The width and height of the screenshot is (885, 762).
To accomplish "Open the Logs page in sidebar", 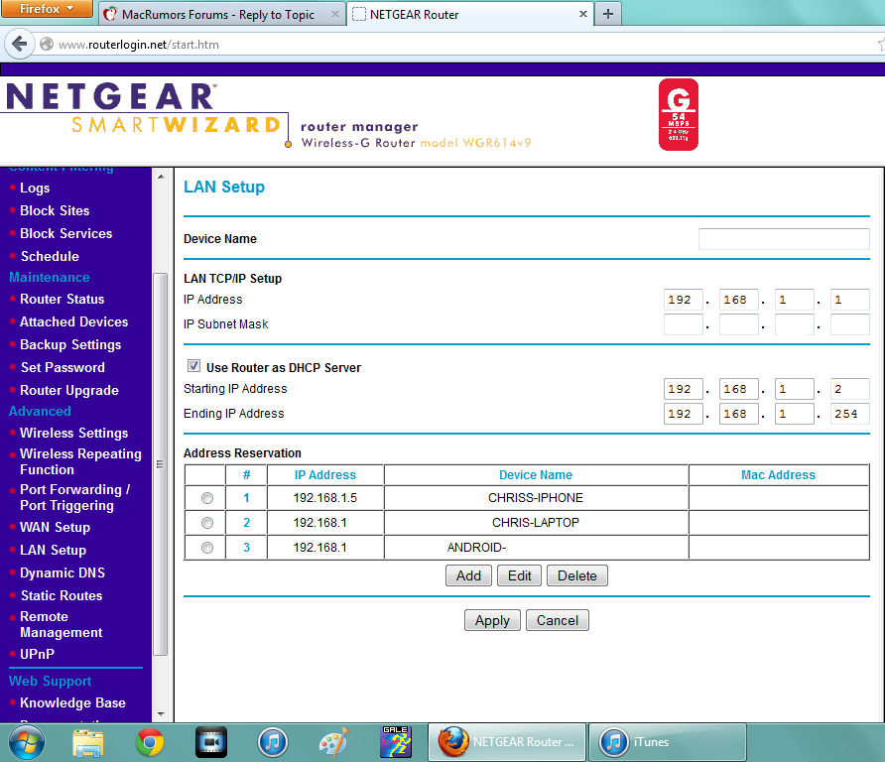I will point(35,188).
